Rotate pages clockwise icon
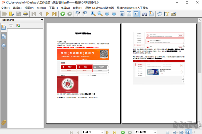Screen dimensions: 202x134 (78, 14)
